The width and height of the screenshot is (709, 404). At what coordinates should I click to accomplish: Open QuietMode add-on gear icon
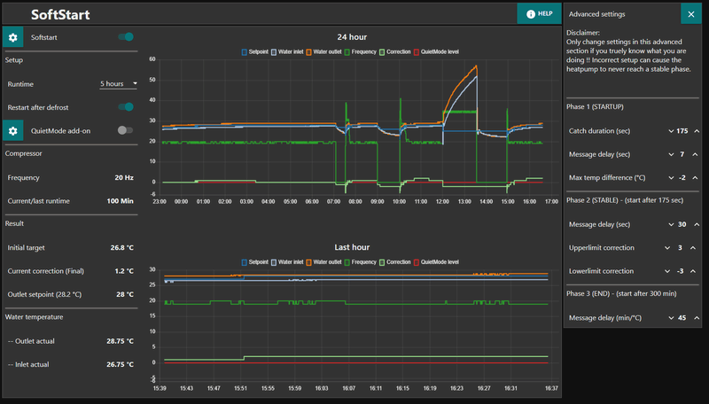tap(12, 130)
